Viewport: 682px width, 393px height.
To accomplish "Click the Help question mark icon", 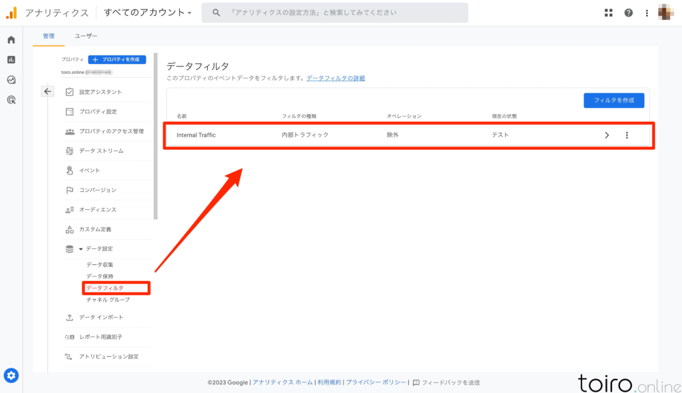I will (628, 13).
